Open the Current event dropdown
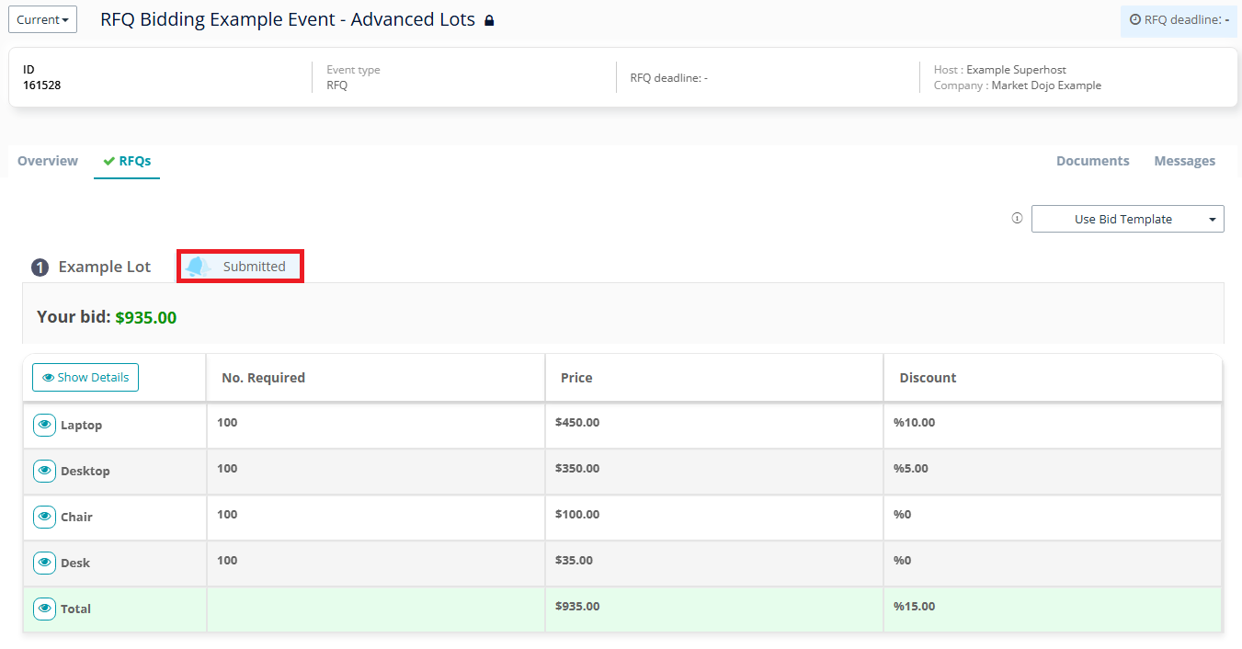 coord(42,19)
